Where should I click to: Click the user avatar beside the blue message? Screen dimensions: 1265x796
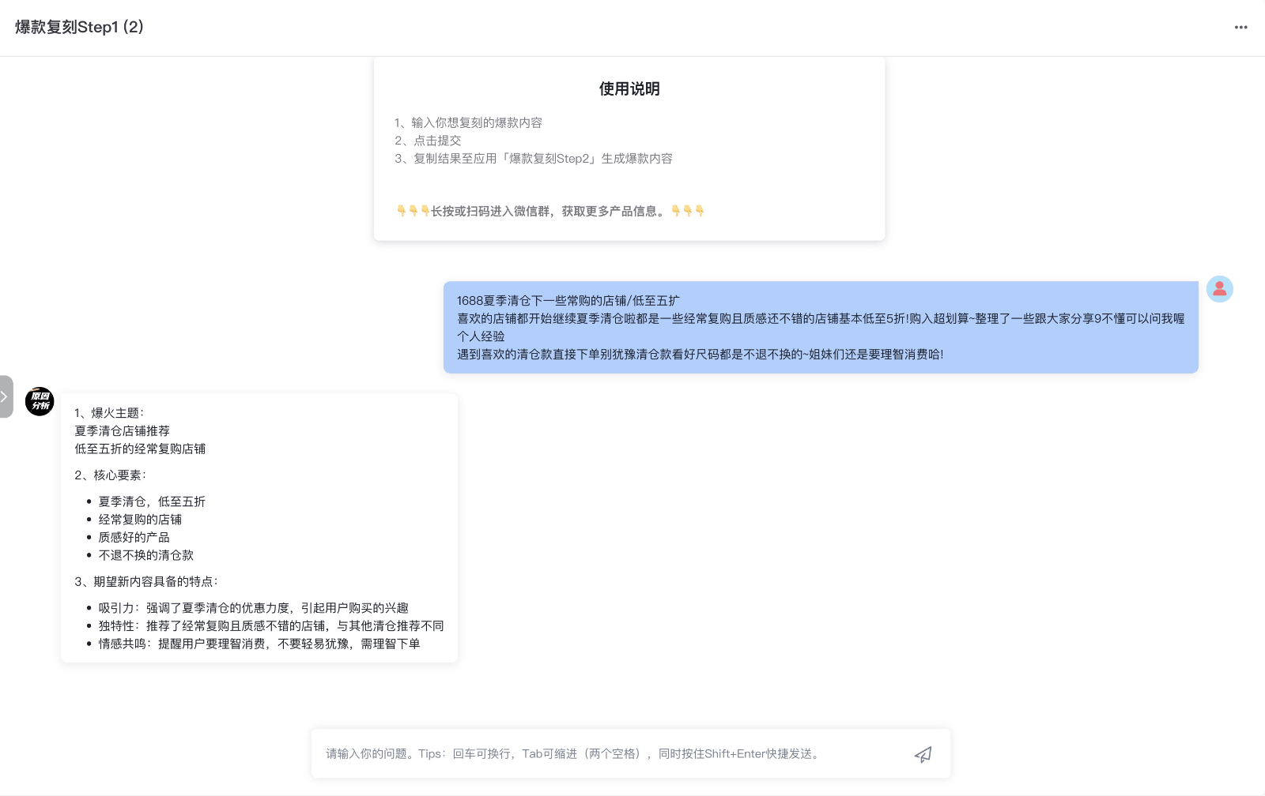coord(1220,289)
